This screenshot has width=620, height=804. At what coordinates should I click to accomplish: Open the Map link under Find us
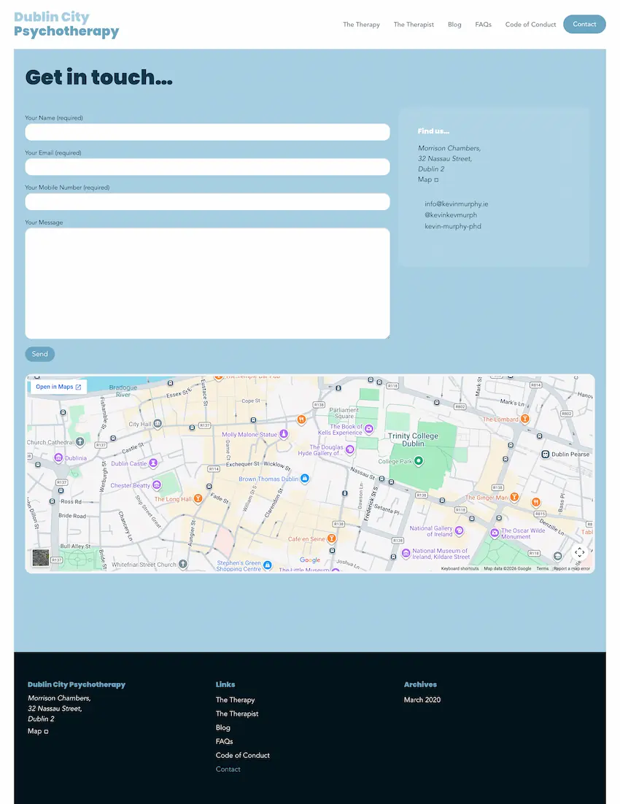point(427,179)
